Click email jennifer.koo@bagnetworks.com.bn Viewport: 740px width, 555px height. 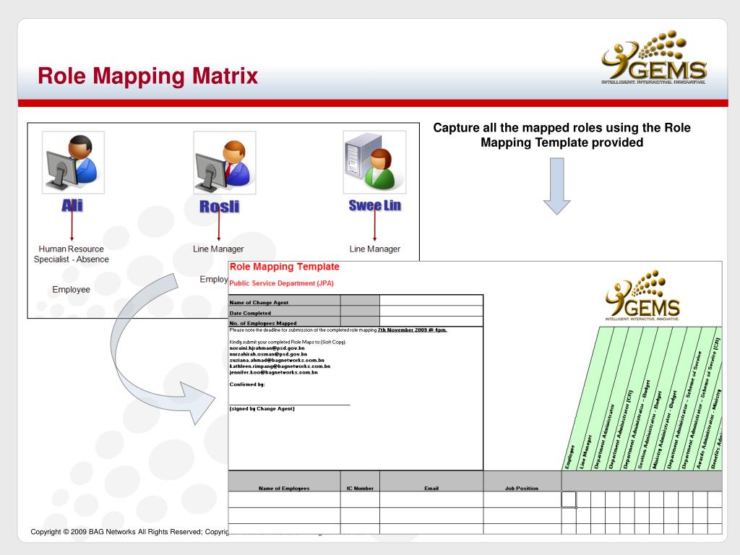point(273,372)
